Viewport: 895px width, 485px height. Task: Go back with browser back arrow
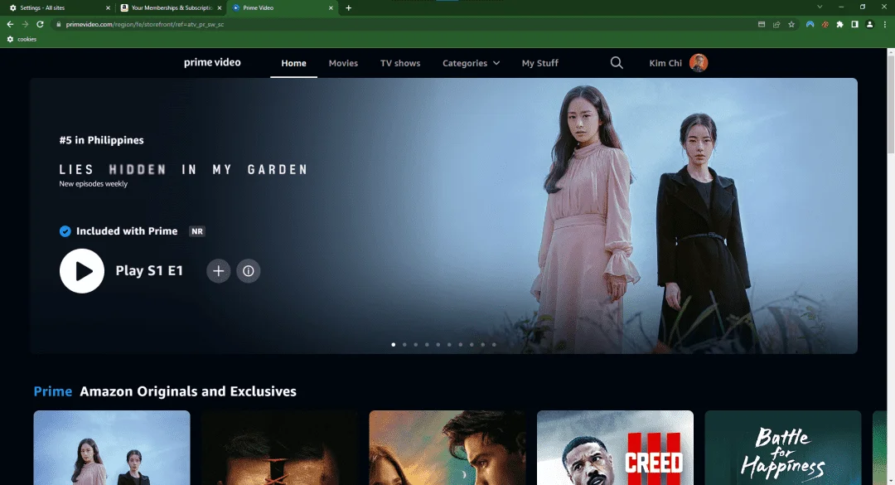10,25
